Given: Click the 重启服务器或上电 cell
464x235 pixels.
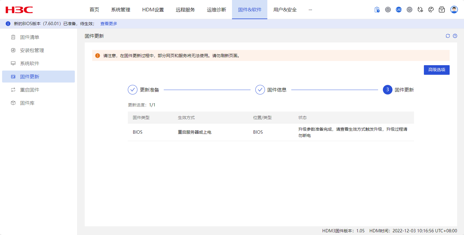Looking at the screenshot, I should point(195,132).
